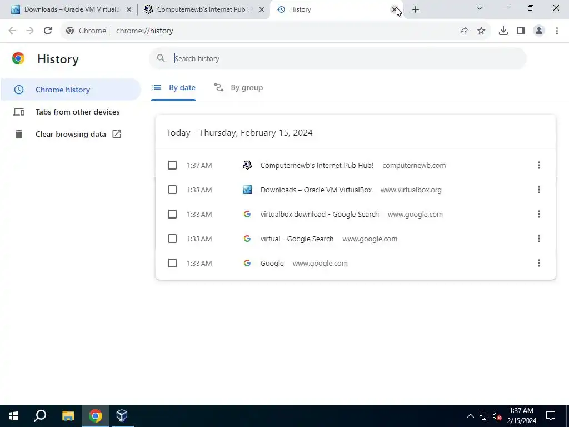Close the Downloads – Oracle VM VirtualBox tab
The image size is (569, 427).
point(129,9)
